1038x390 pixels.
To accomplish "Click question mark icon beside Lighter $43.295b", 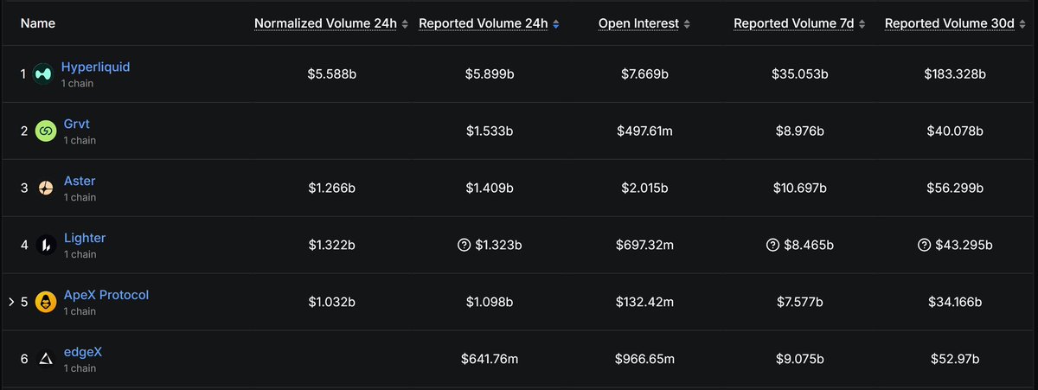I will [925, 246].
